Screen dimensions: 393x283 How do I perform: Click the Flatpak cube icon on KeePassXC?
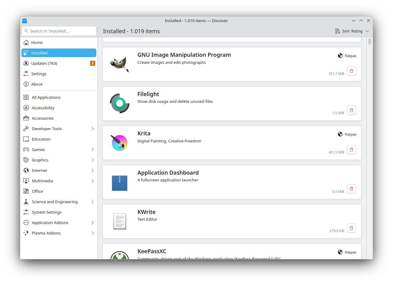coord(340,252)
